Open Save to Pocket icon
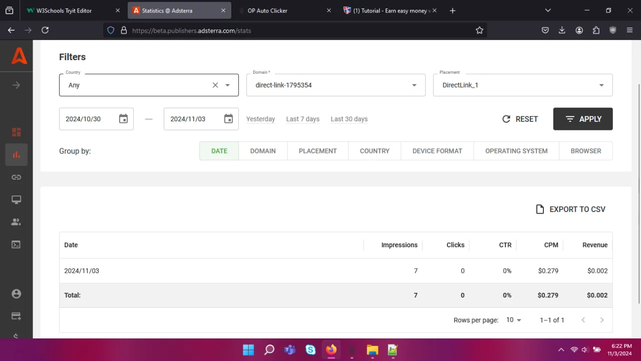 click(x=545, y=30)
